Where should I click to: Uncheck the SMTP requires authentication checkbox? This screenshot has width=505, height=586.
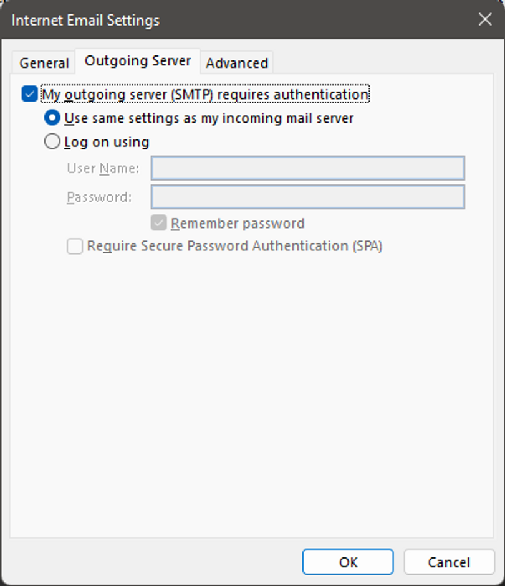coord(29,95)
